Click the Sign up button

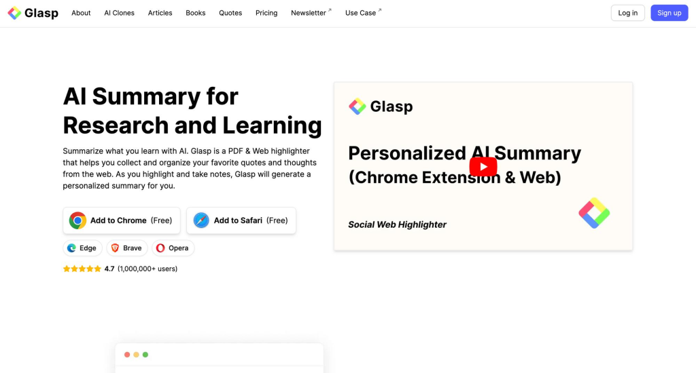pos(669,13)
